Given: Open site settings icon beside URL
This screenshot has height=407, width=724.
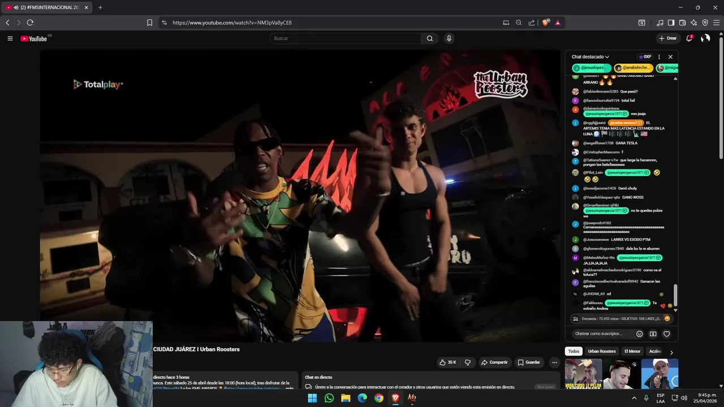Looking at the screenshot, I should tap(164, 23).
